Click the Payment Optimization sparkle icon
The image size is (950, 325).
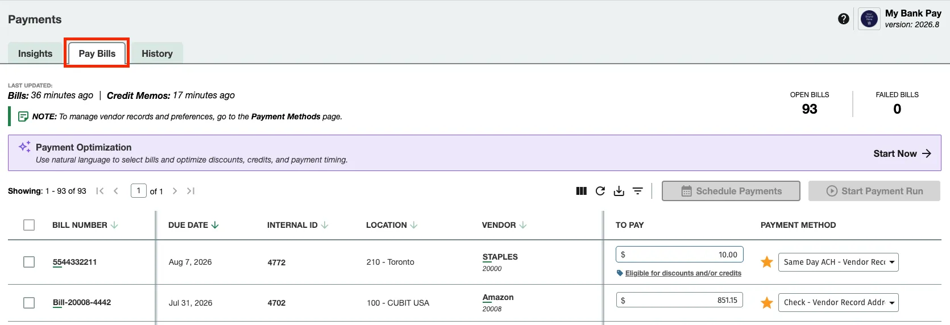(x=24, y=147)
